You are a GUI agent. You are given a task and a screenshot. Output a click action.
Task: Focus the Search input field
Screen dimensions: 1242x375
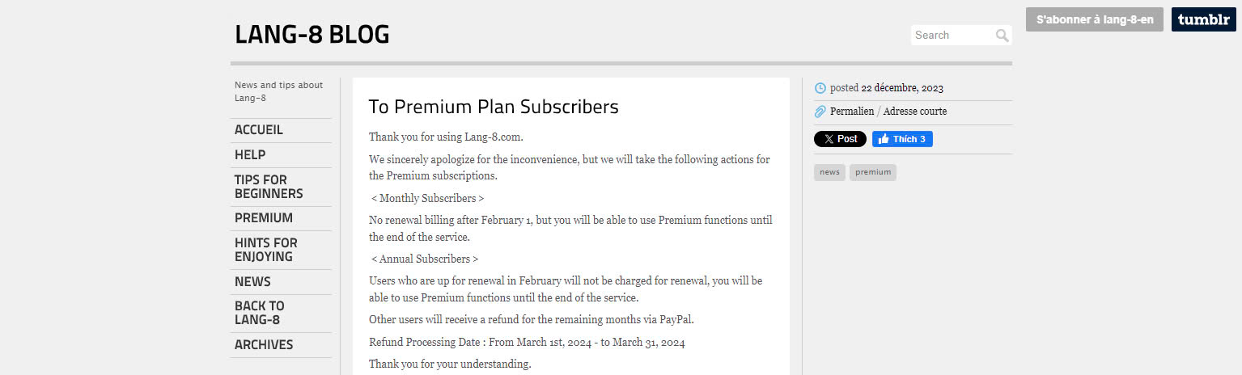[x=952, y=36]
